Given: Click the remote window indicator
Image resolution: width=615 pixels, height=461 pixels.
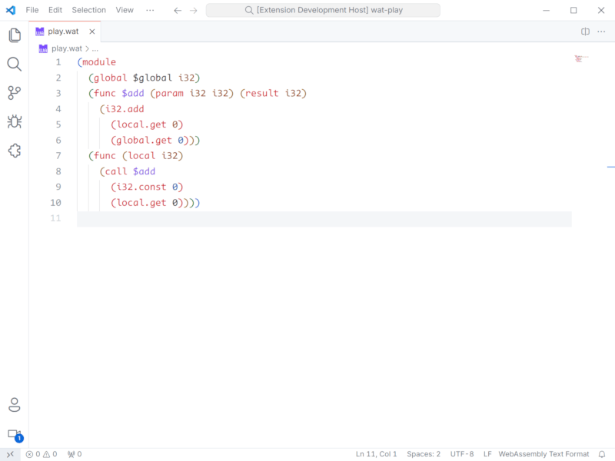Looking at the screenshot, I should 10,454.
